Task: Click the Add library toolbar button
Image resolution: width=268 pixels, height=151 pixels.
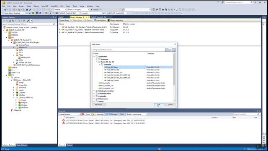Action: [64, 21]
